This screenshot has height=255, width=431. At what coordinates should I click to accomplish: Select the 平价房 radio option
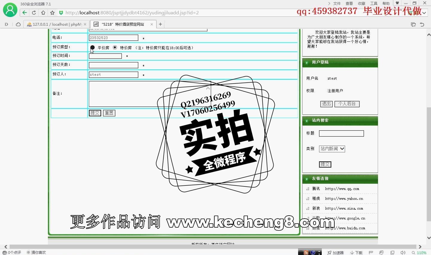coord(92,47)
